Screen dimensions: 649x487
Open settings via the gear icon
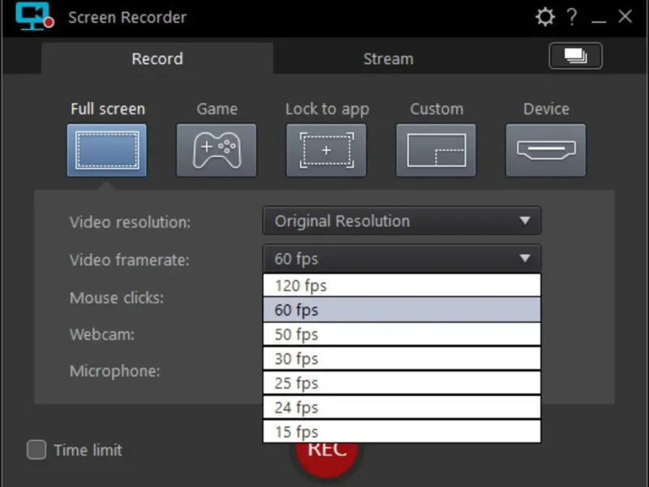544,17
